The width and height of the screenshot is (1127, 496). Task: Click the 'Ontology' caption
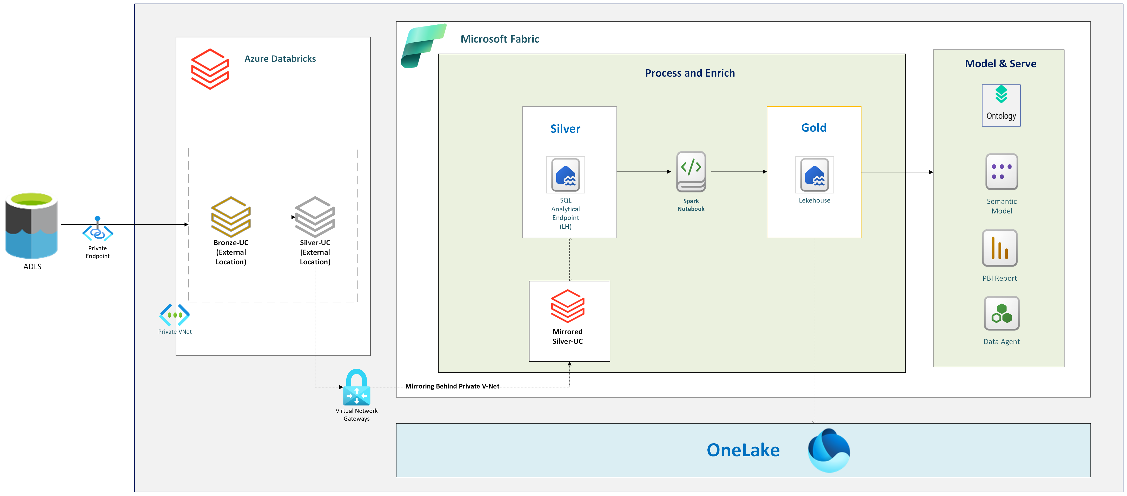(1001, 116)
